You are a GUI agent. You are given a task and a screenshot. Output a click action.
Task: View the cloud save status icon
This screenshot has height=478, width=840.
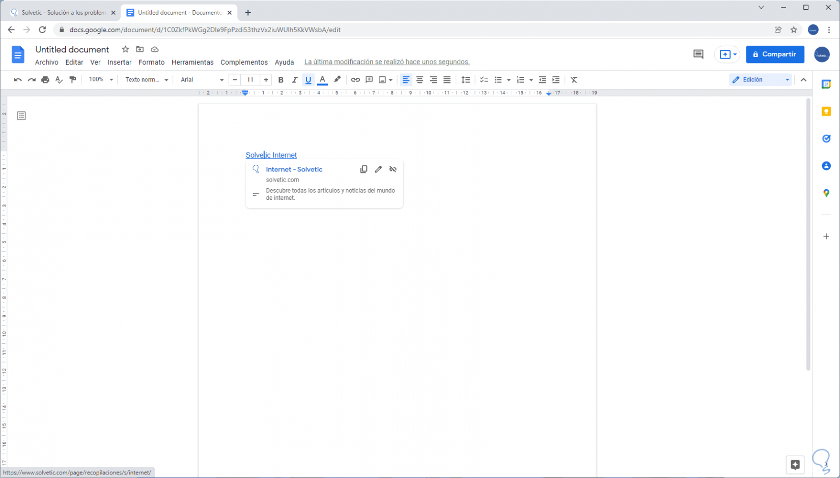pyautogui.click(x=155, y=49)
